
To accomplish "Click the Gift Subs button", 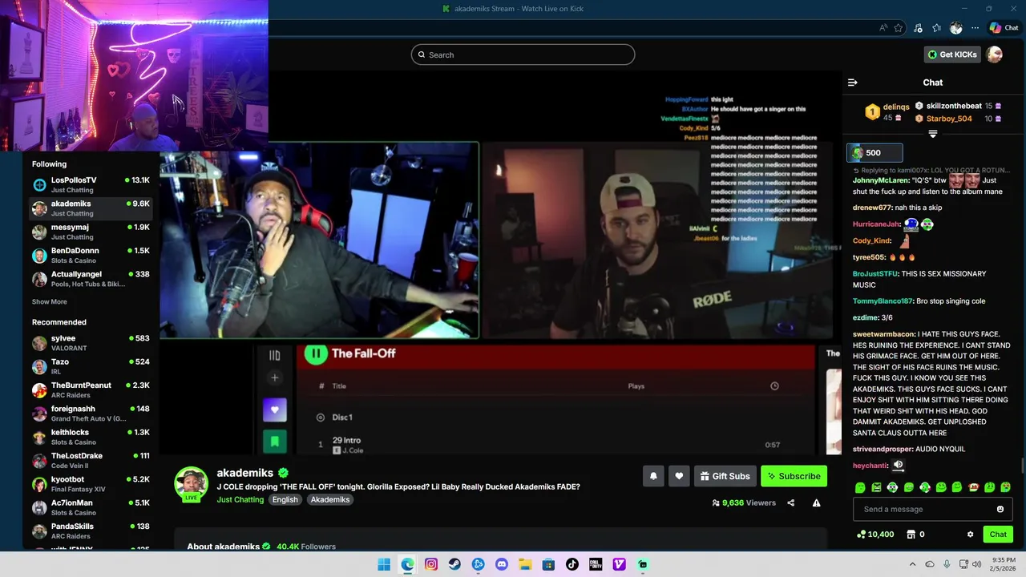I will [x=725, y=476].
